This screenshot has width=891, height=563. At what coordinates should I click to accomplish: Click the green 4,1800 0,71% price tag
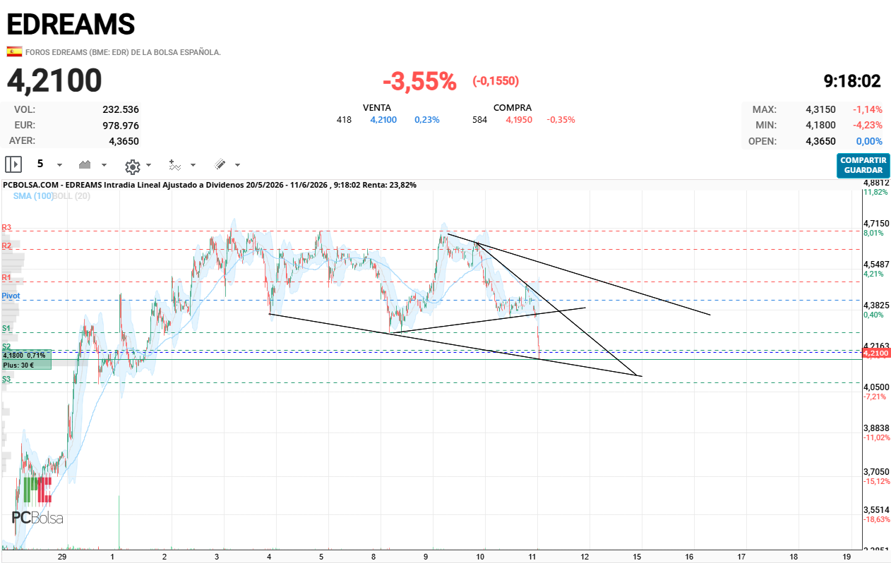coord(26,360)
